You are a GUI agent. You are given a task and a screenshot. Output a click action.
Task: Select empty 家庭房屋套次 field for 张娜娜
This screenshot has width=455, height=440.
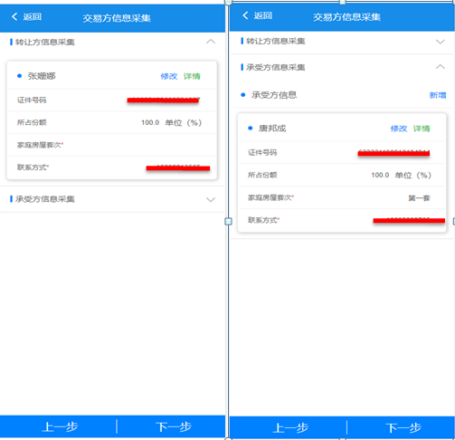coord(112,145)
